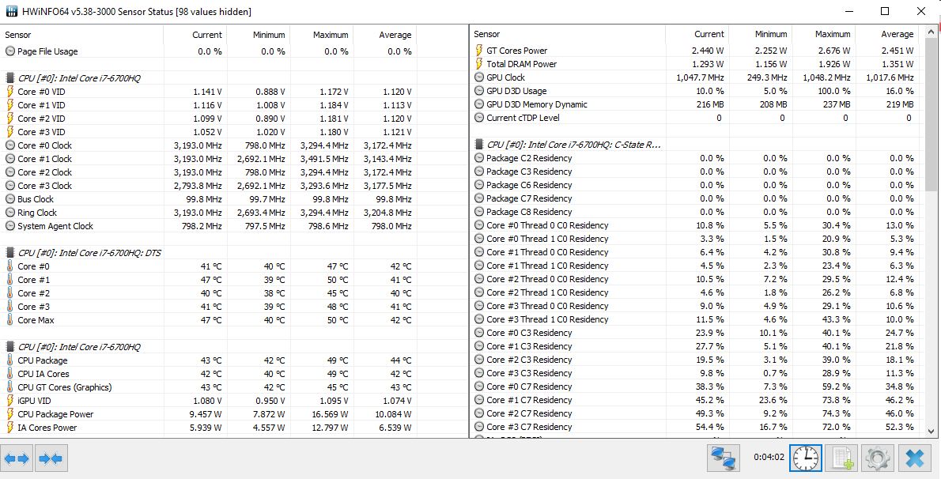Screen dimensions: 941x479
Task: Select the Core #3 C7 Residency row
Action: (694, 427)
